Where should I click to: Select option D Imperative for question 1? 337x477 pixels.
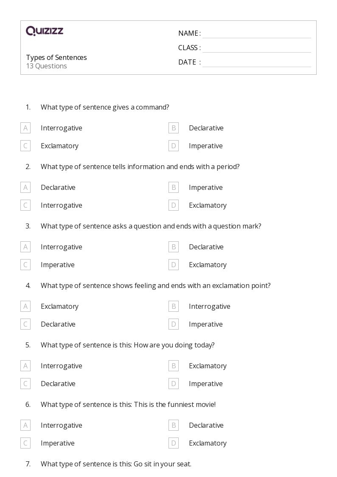point(174,146)
